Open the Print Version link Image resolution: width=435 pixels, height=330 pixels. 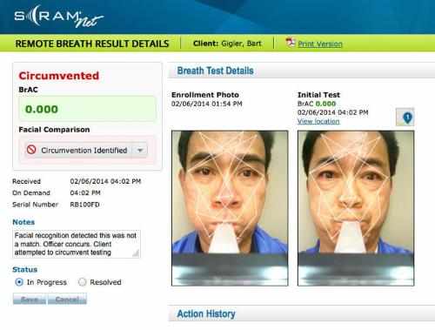click(x=320, y=44)
